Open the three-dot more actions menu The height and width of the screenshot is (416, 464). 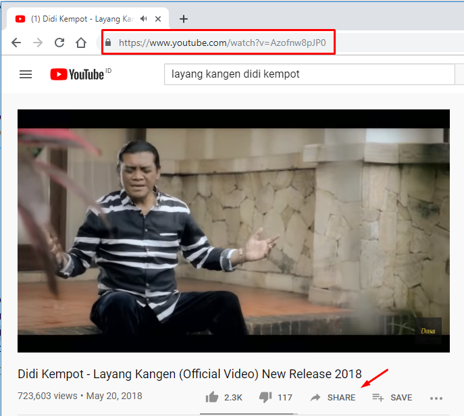pos(436,398)
